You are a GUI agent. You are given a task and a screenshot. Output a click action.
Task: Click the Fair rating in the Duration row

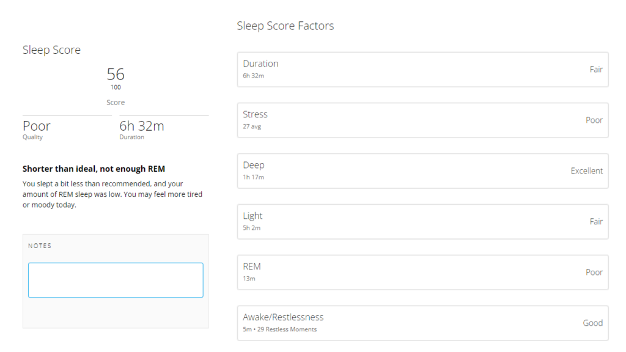[x=596, y=70]
